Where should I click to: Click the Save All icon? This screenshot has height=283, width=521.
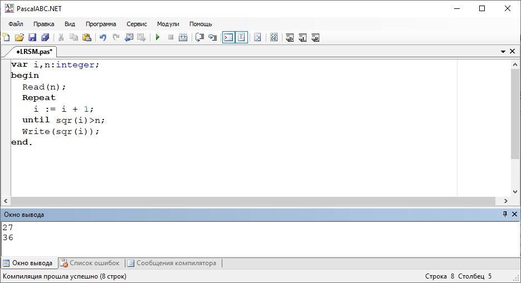[45, 37]
